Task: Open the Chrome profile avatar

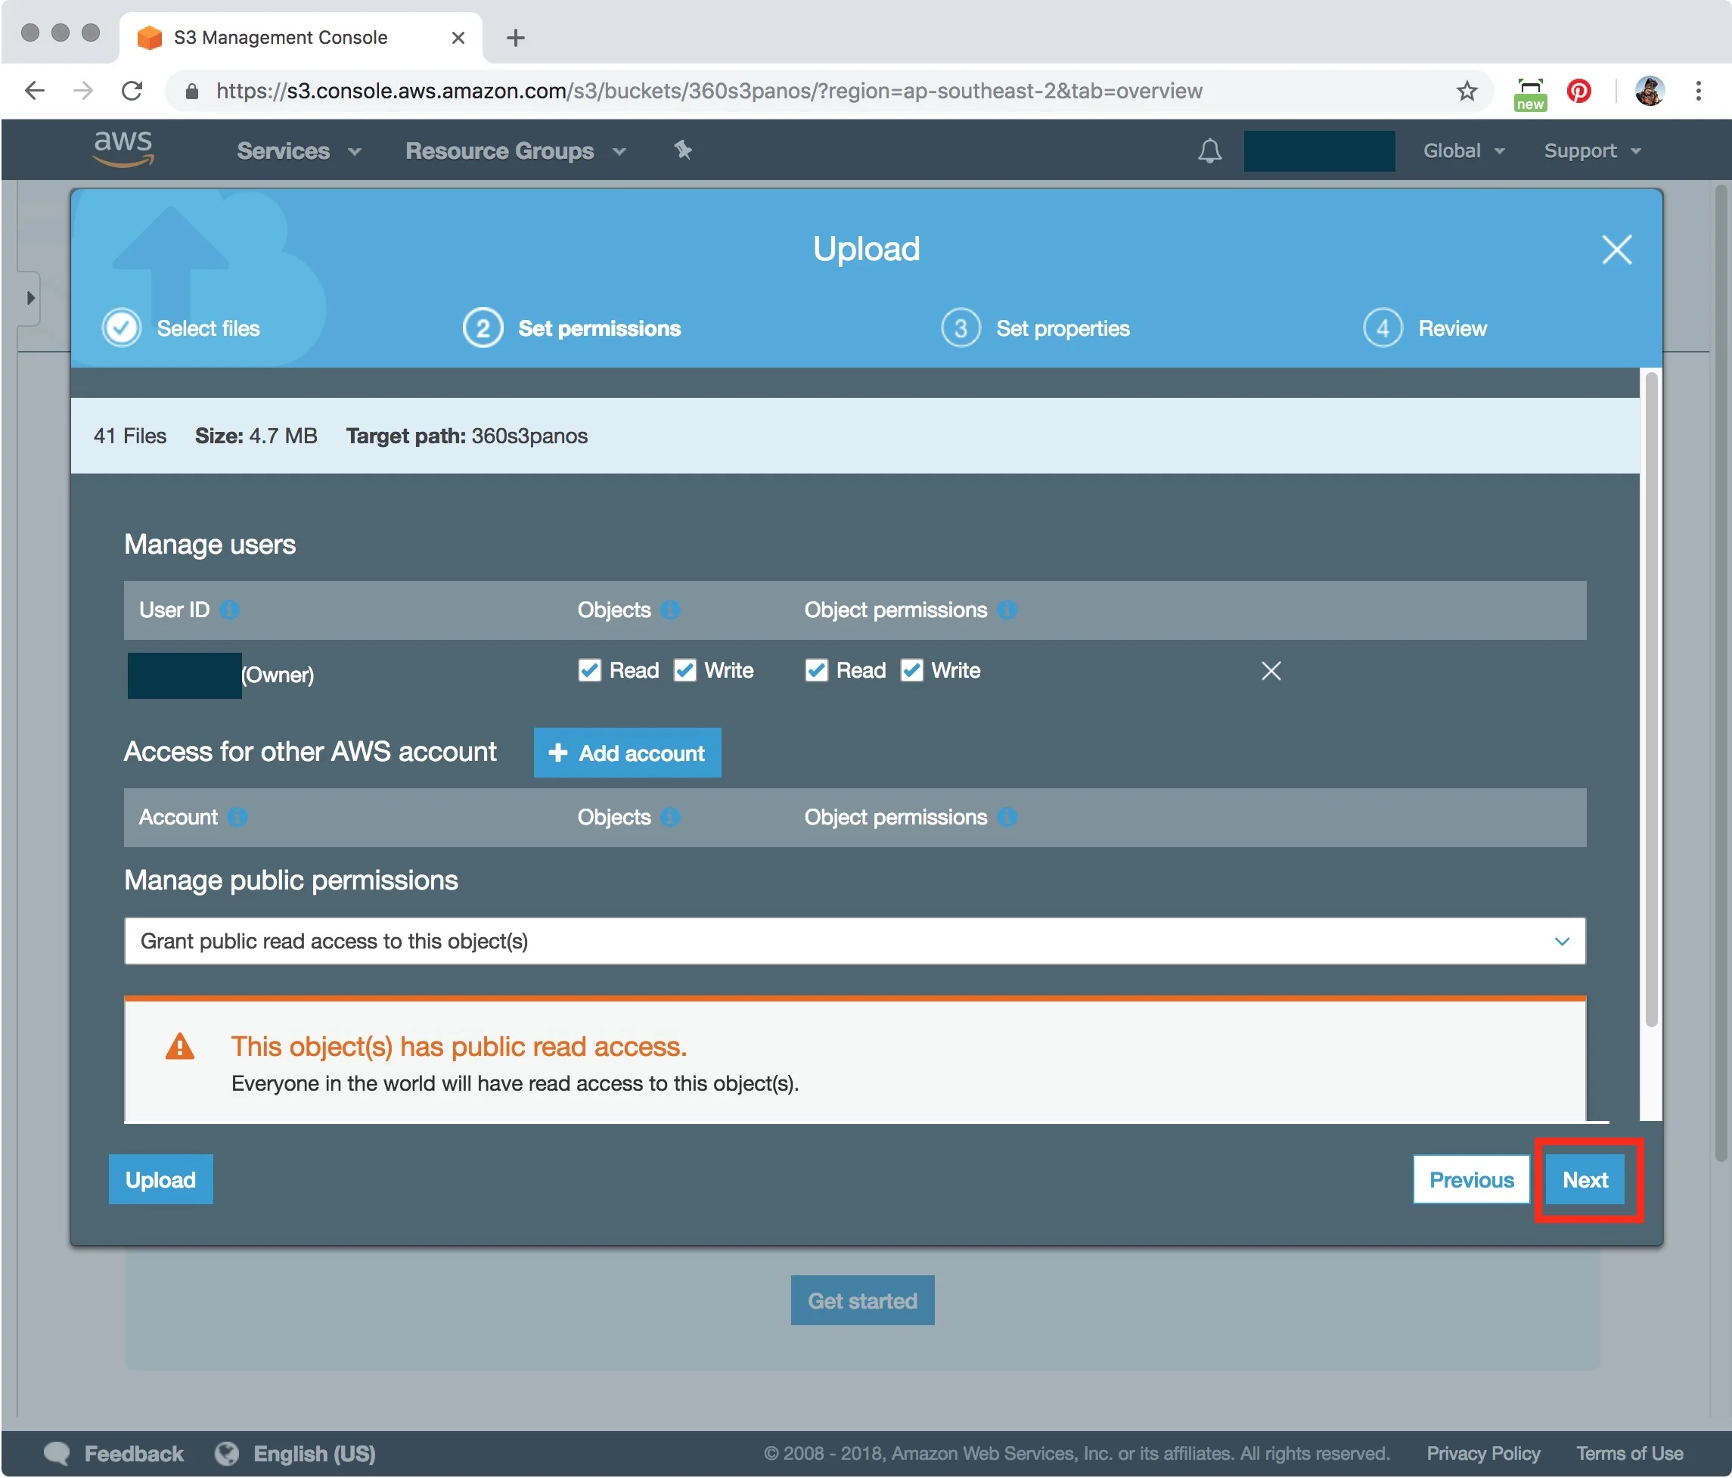Action: [x=1650, y=91]
